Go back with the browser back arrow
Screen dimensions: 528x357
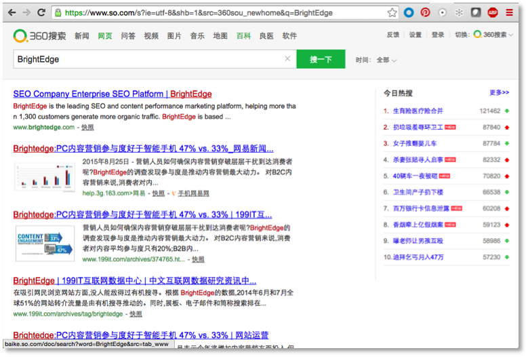coord(12,13)
